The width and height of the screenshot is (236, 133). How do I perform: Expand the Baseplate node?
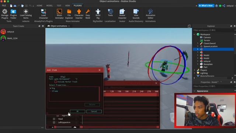pyautogui.click(x=198, y=64)
